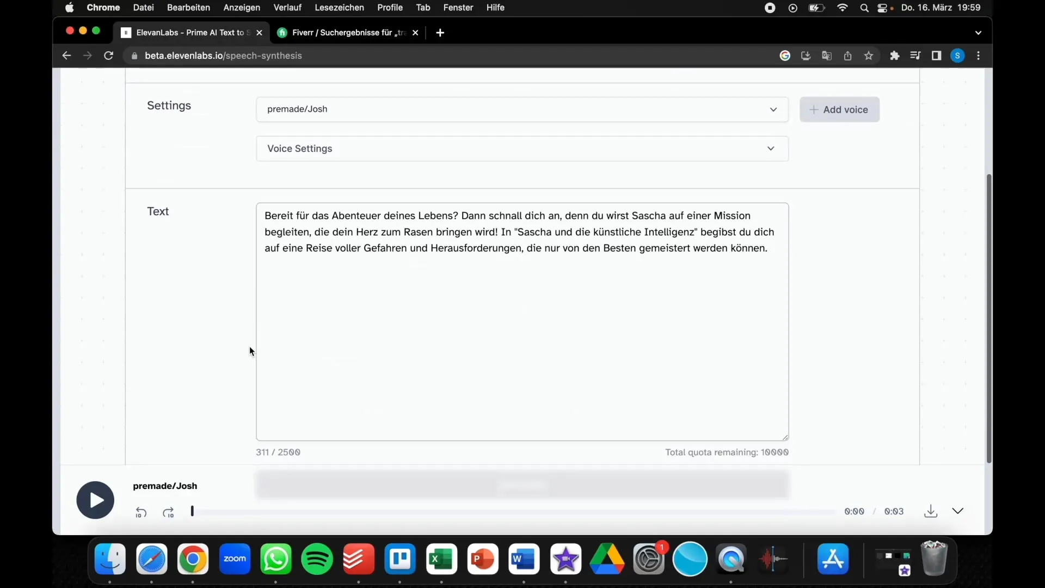Screen dimensions: 1045x588
Task: Go forward with browser forward arrow
Action: (87, 56)
